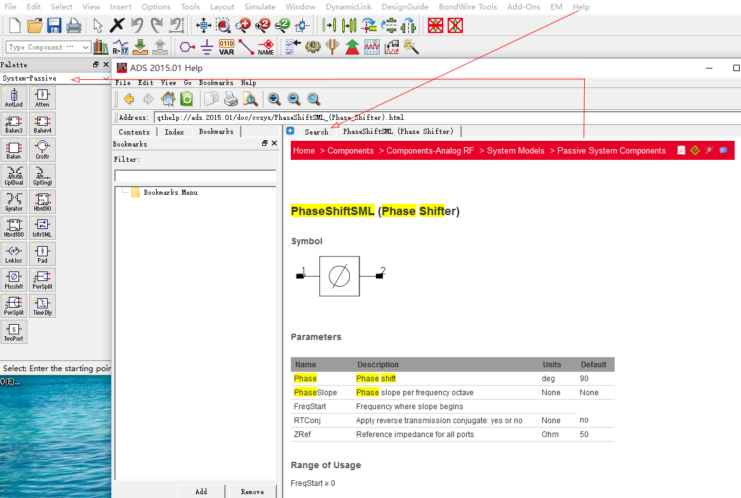Follow the System Models breadcrumb link
This screenshot has width=741, height=498.
pos(516,150)
